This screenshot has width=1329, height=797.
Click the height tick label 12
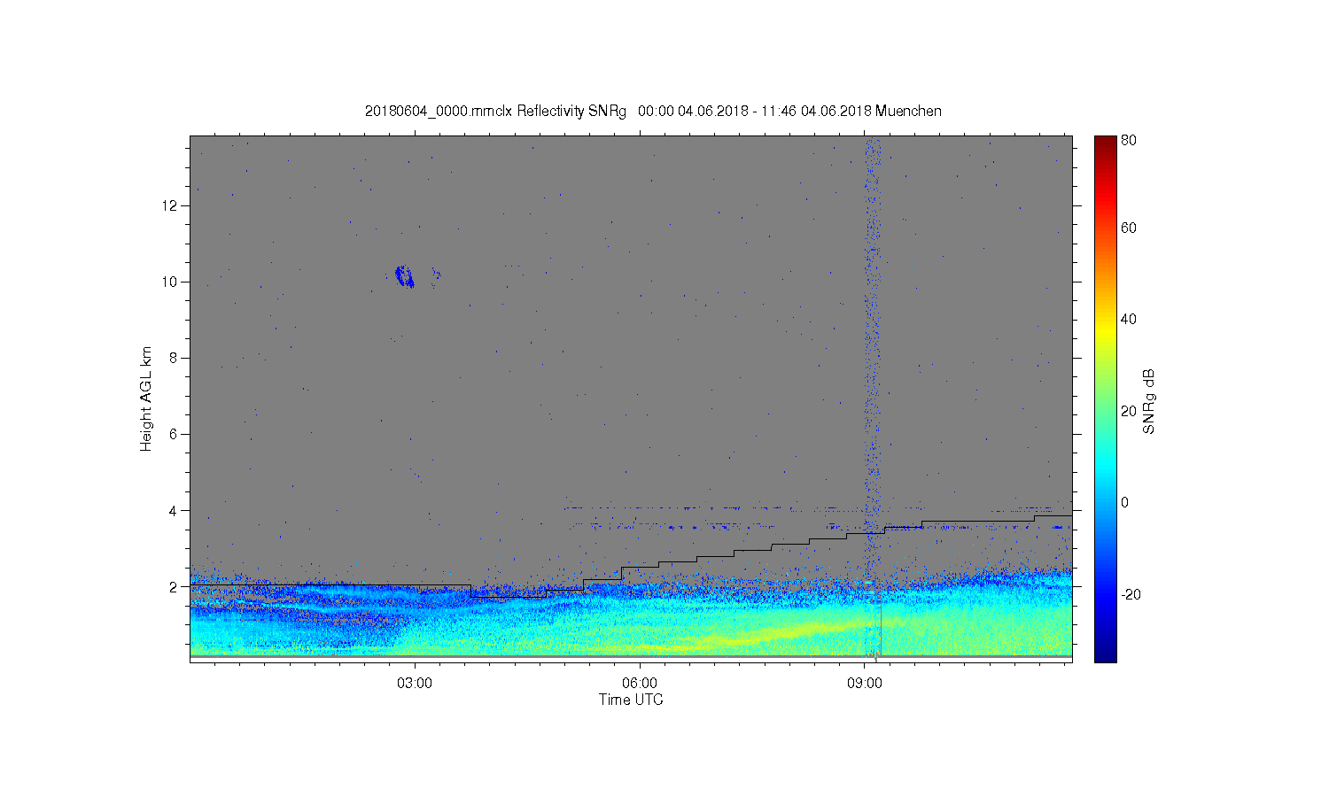tap(170, 205)
